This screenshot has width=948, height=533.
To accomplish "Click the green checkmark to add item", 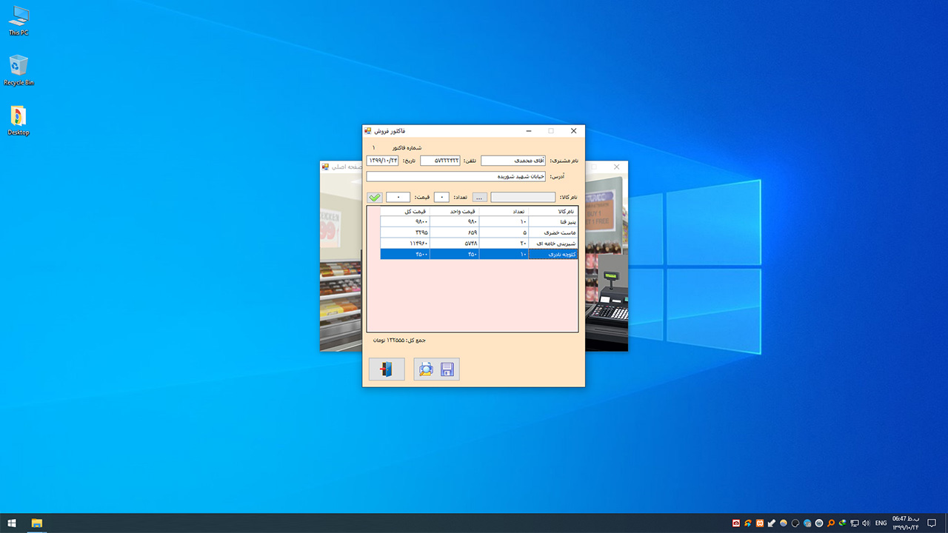I will coord(375,198).
